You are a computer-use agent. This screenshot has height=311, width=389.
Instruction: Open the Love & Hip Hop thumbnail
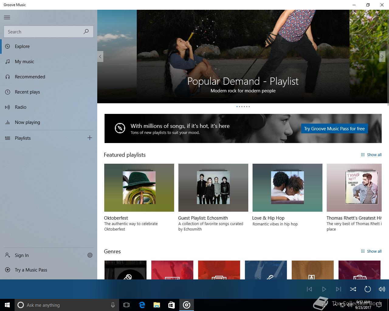coord(287,188)
